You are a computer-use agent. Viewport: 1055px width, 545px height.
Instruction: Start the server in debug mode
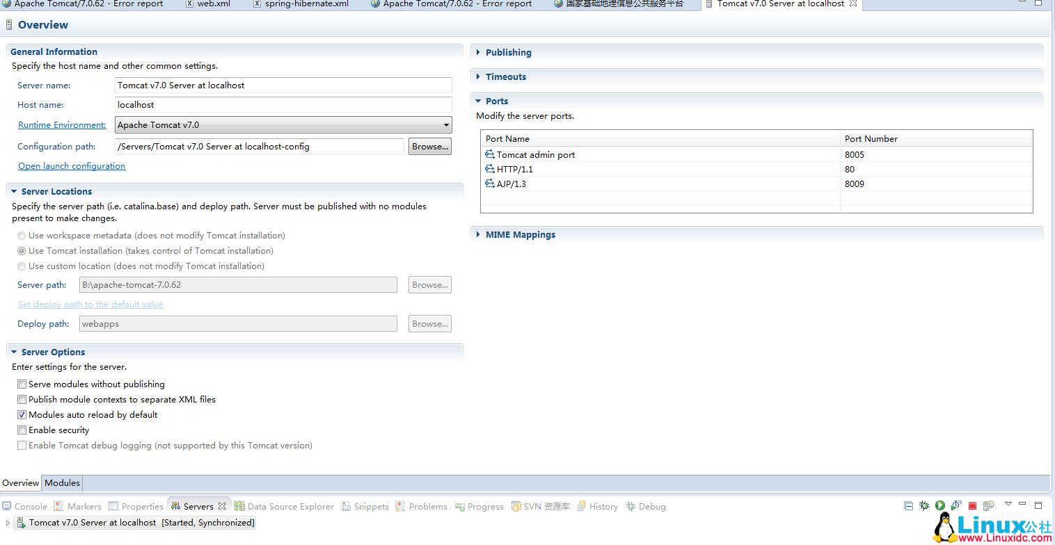point(924,506)
